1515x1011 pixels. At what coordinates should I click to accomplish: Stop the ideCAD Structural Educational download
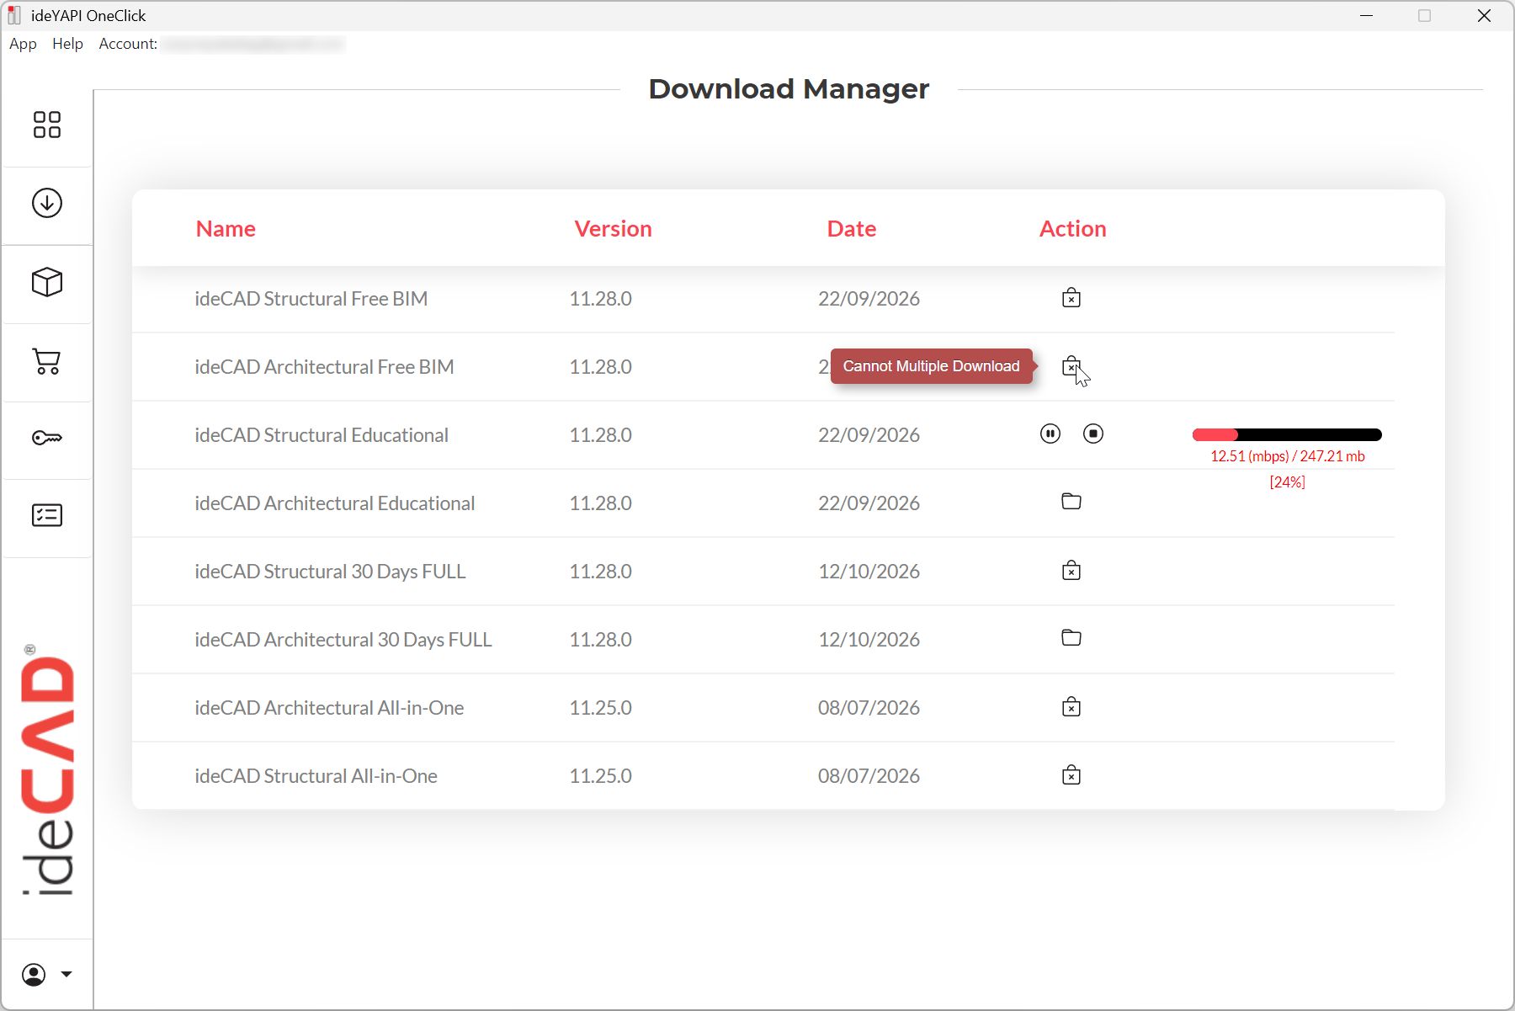[1093, 434]
